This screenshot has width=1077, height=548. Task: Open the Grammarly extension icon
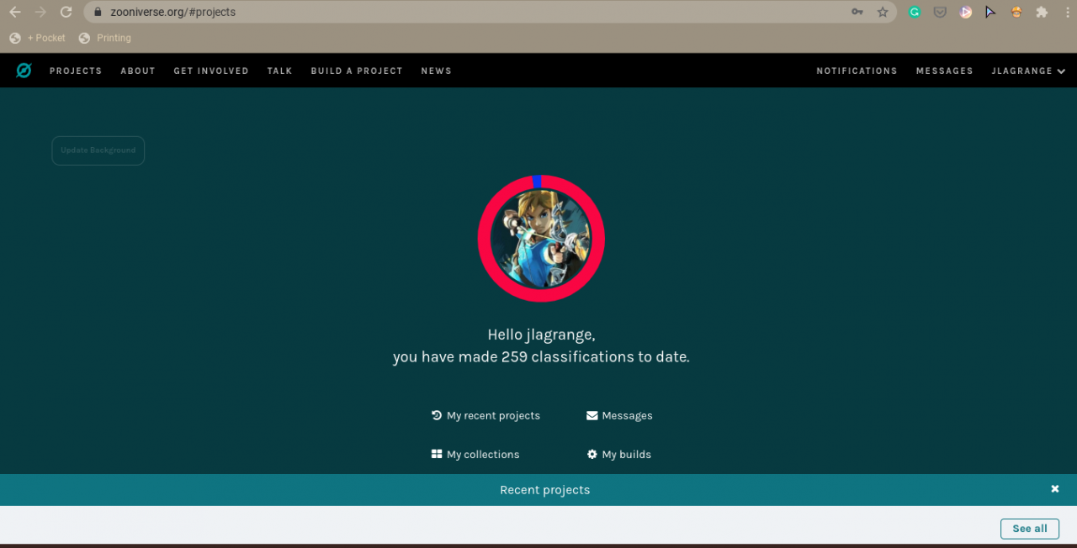tap(915, 12)
